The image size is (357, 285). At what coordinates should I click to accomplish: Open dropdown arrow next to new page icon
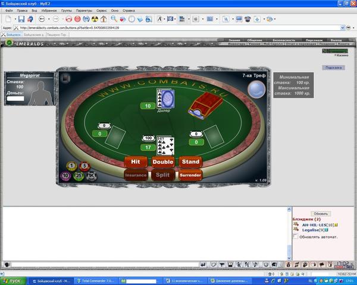coord(15,19)
